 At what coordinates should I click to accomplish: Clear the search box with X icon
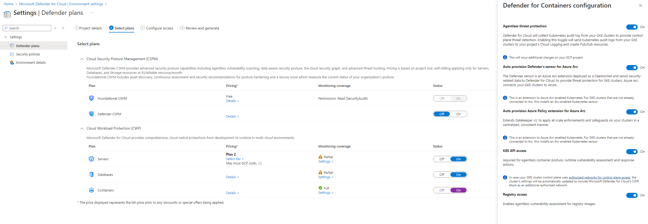pos(55,28)
